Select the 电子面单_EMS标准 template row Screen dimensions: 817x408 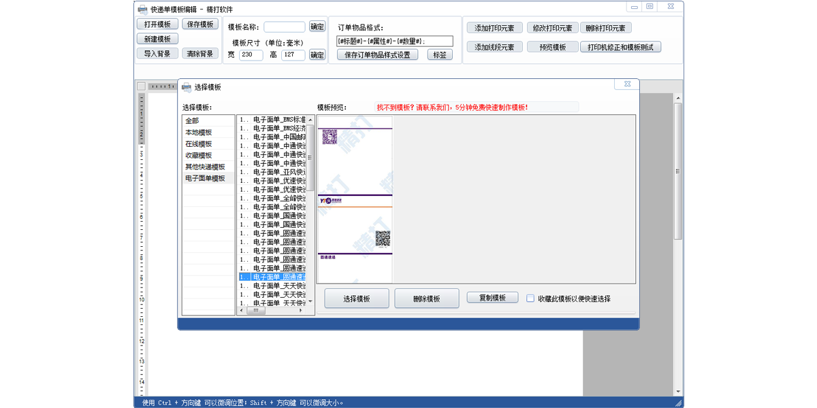click(x=272, y=120)
